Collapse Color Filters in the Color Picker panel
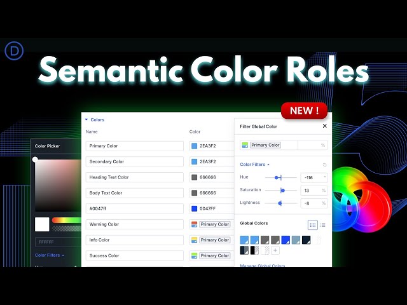 (x=50, y=255)
